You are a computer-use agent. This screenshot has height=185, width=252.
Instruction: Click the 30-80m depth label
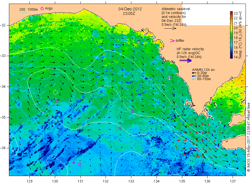click(203, 76)
